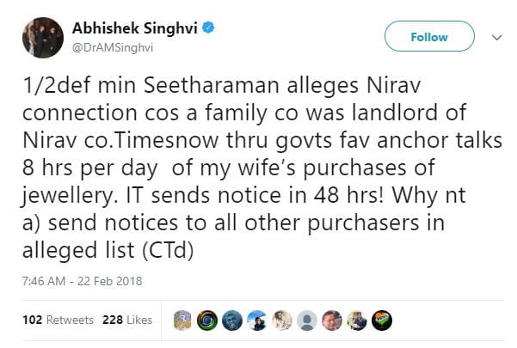517x348 pixels.
Task: Click the grey default-silhouette liker avatar
Action: 306,320
